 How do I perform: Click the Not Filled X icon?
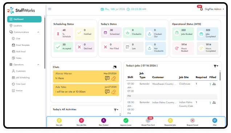click(x=105, y=47)
